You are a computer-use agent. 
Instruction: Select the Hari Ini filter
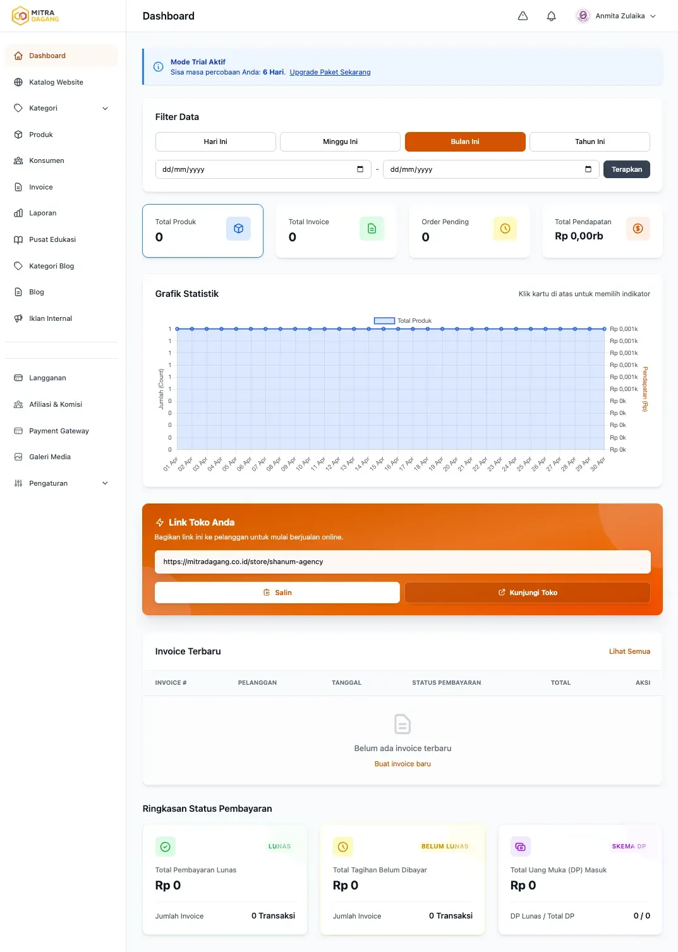coord(215,142)
